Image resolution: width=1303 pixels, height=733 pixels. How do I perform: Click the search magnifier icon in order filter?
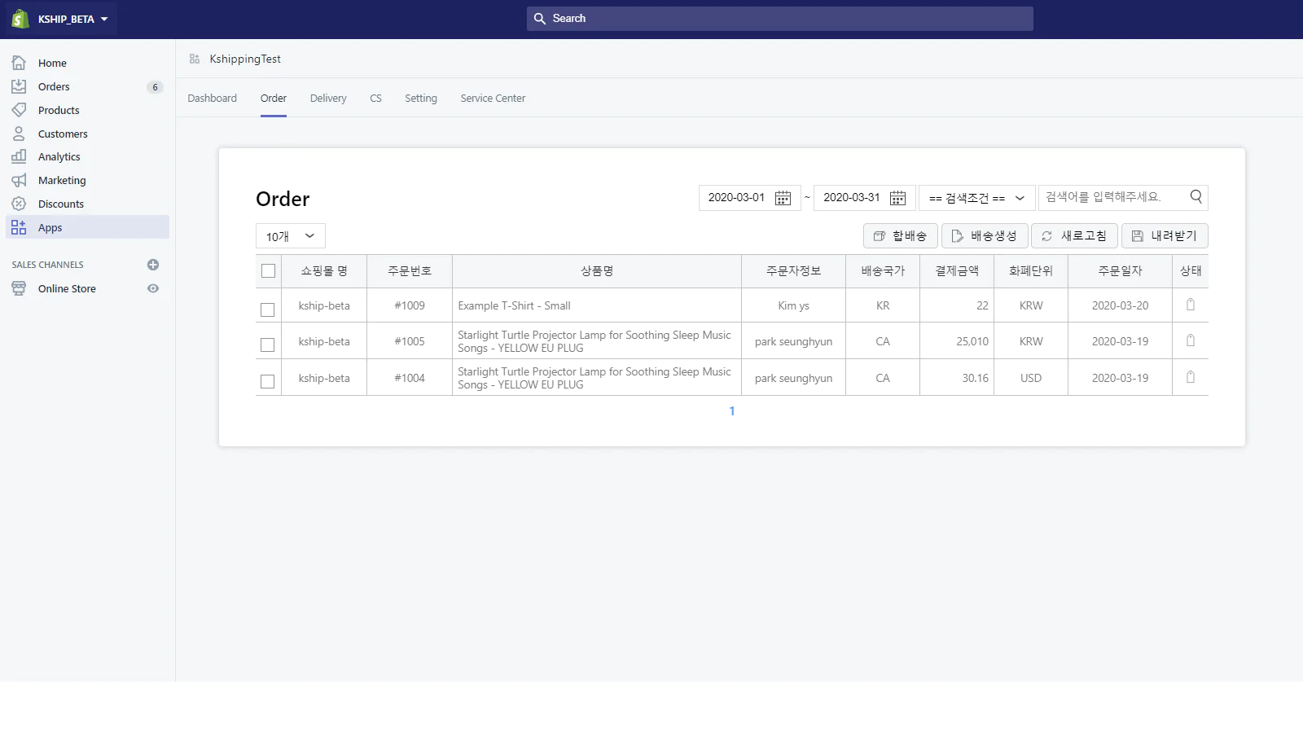tap(1196, 196)
